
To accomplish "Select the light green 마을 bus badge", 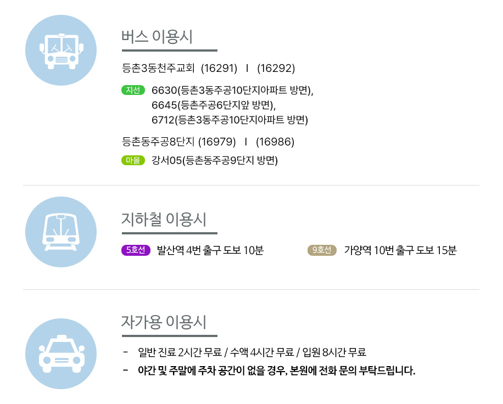I will click(x=133, y=160).
